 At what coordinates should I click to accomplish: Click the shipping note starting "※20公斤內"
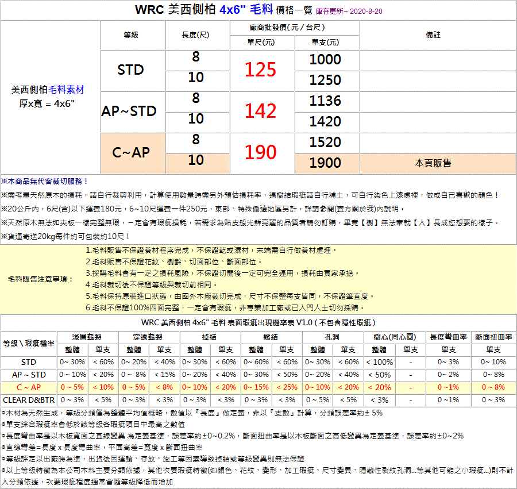203,209
